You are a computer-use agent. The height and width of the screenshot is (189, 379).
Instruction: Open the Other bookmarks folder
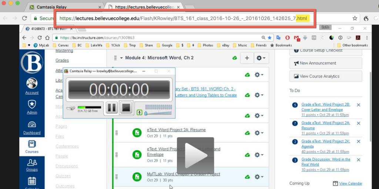pos(352,45)
